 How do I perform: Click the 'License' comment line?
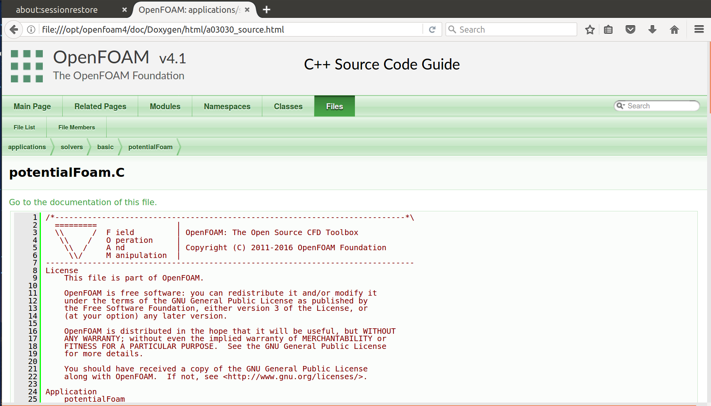coord(62,271)
